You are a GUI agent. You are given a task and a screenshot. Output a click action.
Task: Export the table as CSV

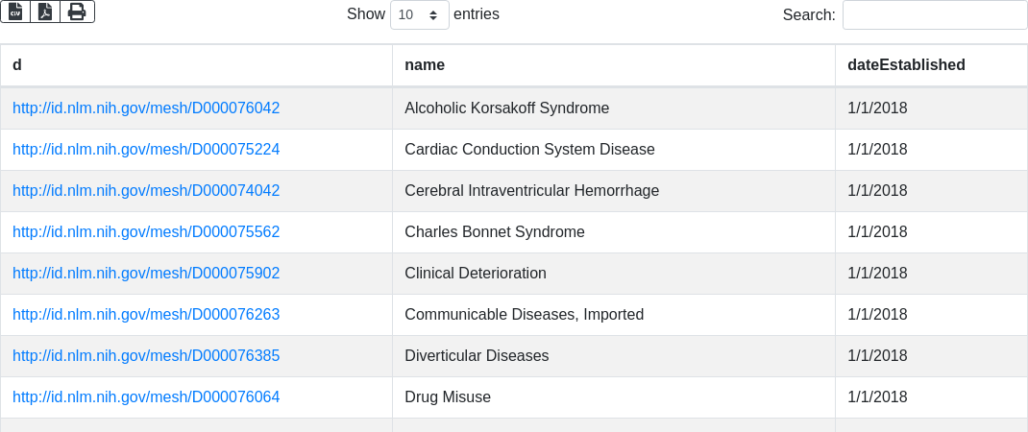click(x=15, y=12)
